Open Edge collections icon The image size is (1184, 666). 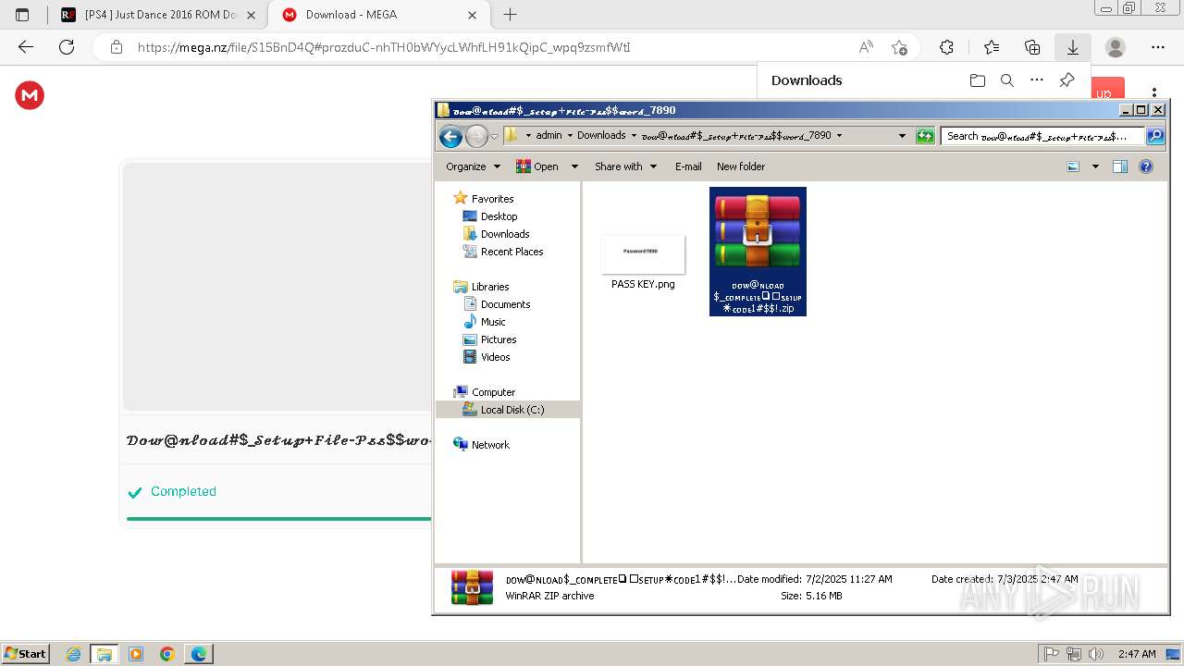tap(1032, 47)
